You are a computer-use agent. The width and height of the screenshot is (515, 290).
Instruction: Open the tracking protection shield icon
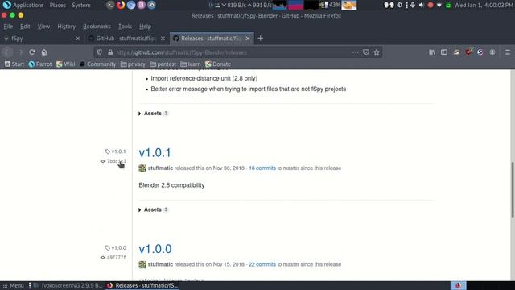[100, 52]
